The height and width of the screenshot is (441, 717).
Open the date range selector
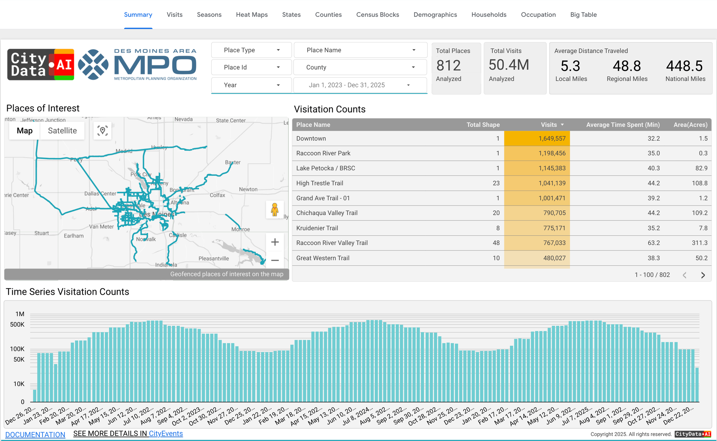pyautogui.click(x=360, y=85)
